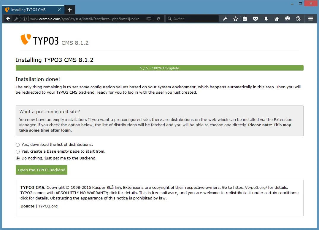
Task: Focus the URL address bar
Action: click(x=85, y=19)
